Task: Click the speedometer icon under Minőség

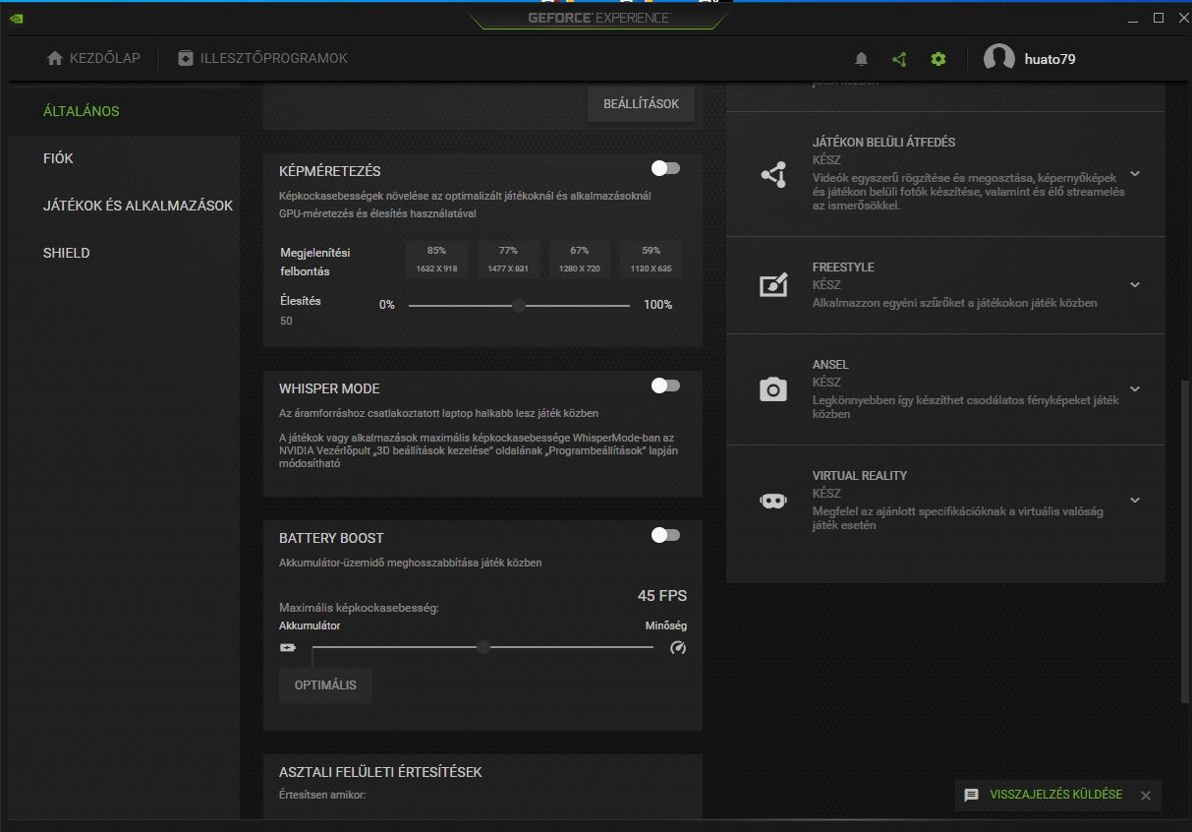Action: coord(677,647)
